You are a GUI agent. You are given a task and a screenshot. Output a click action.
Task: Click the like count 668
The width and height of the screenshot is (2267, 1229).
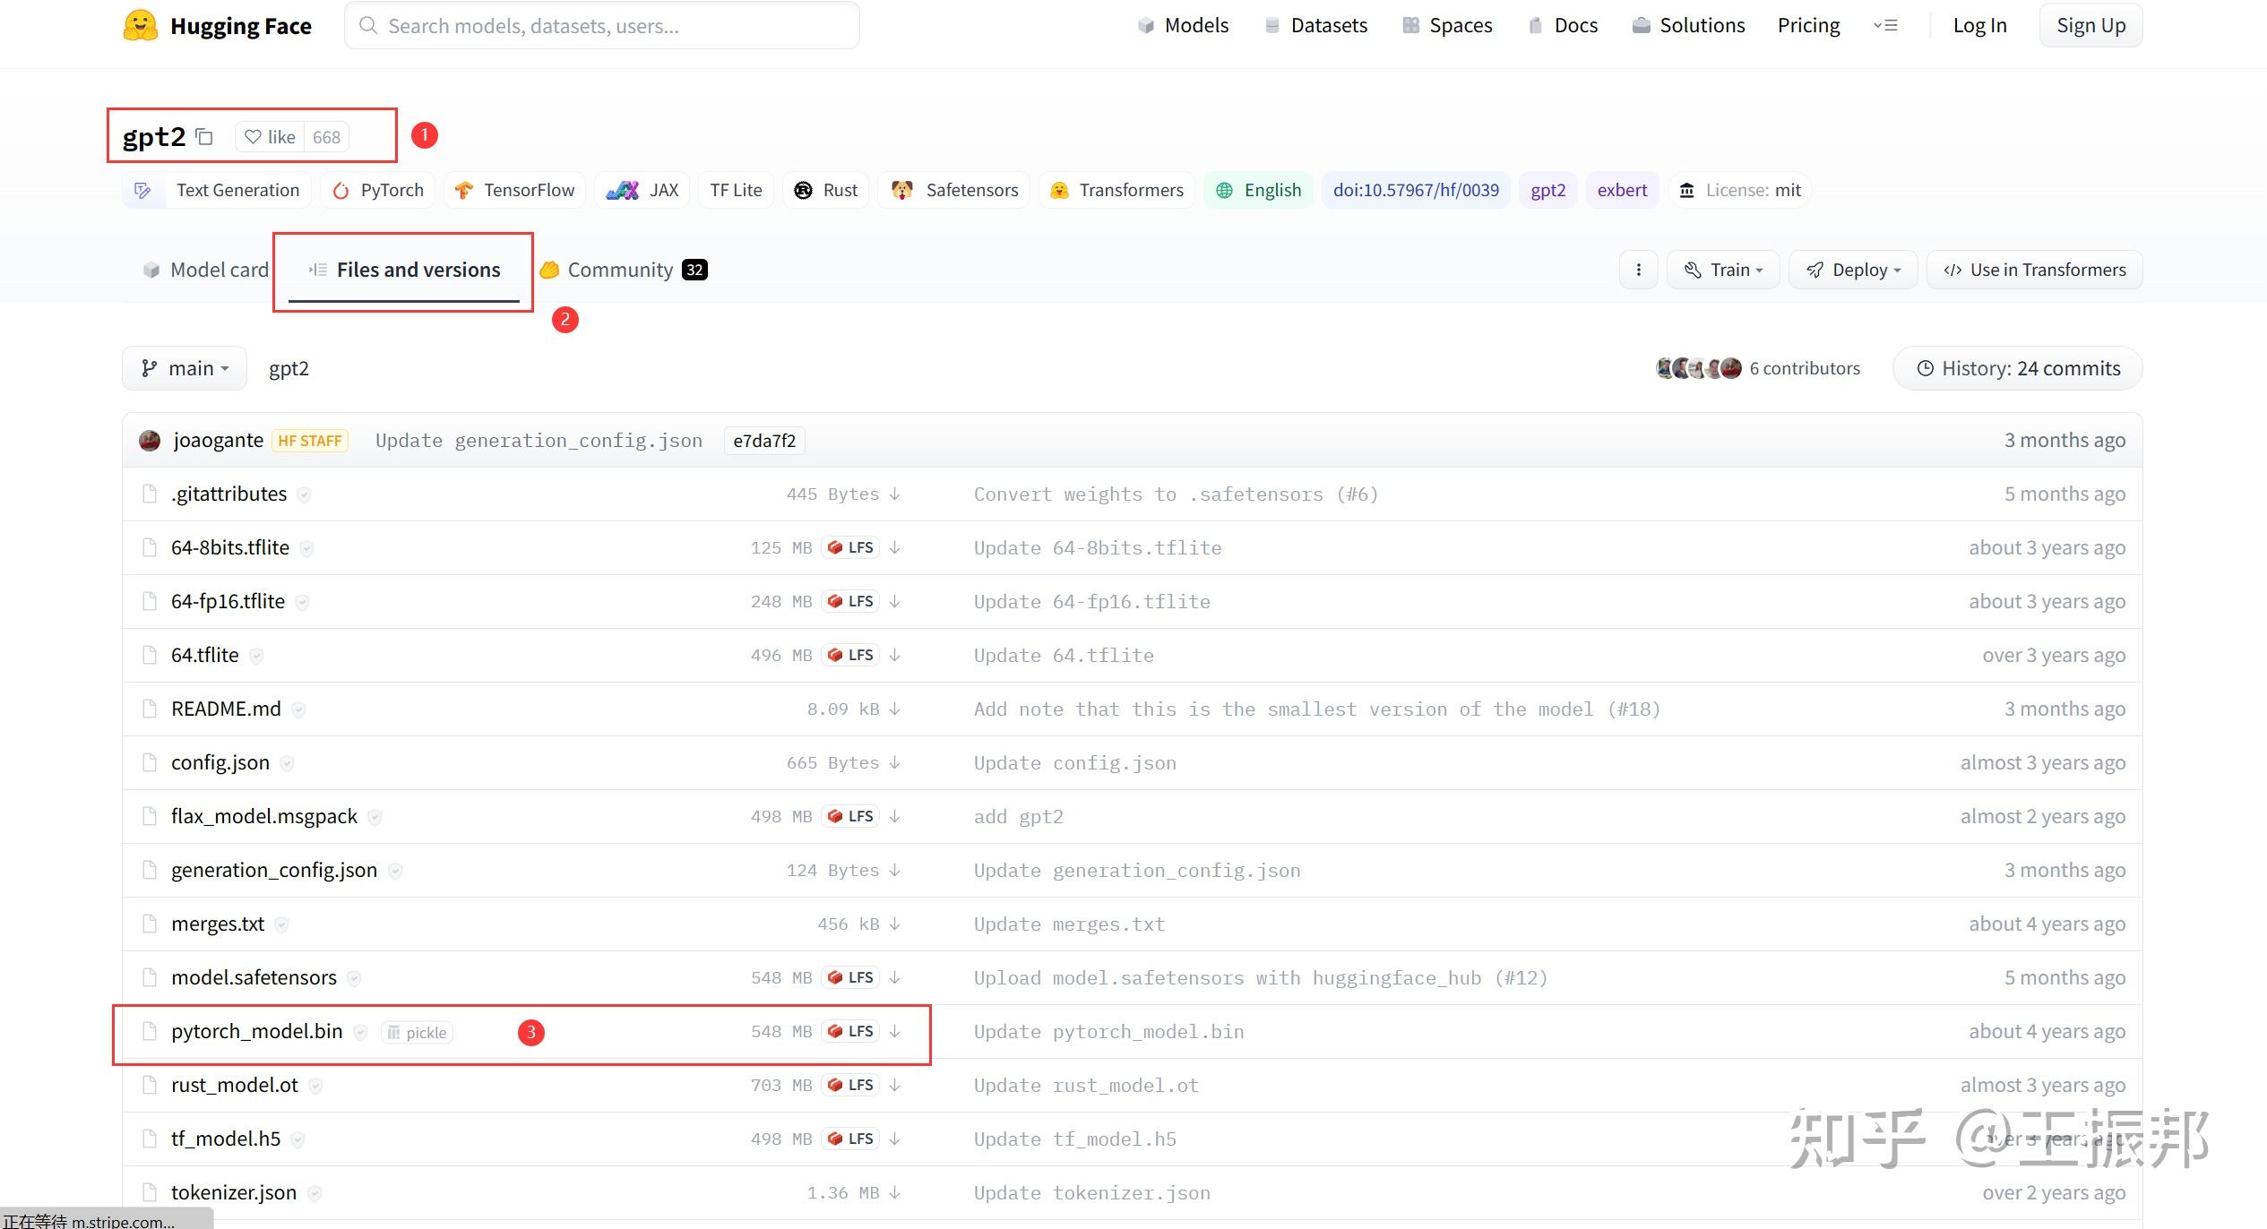325,136
